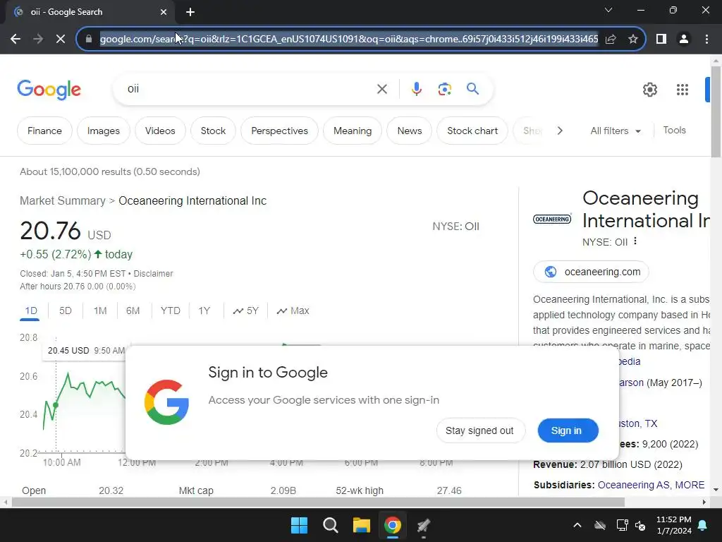Open knowledge panel three-dot options
This screenshot has height=542, width=722.
[635, 241]
